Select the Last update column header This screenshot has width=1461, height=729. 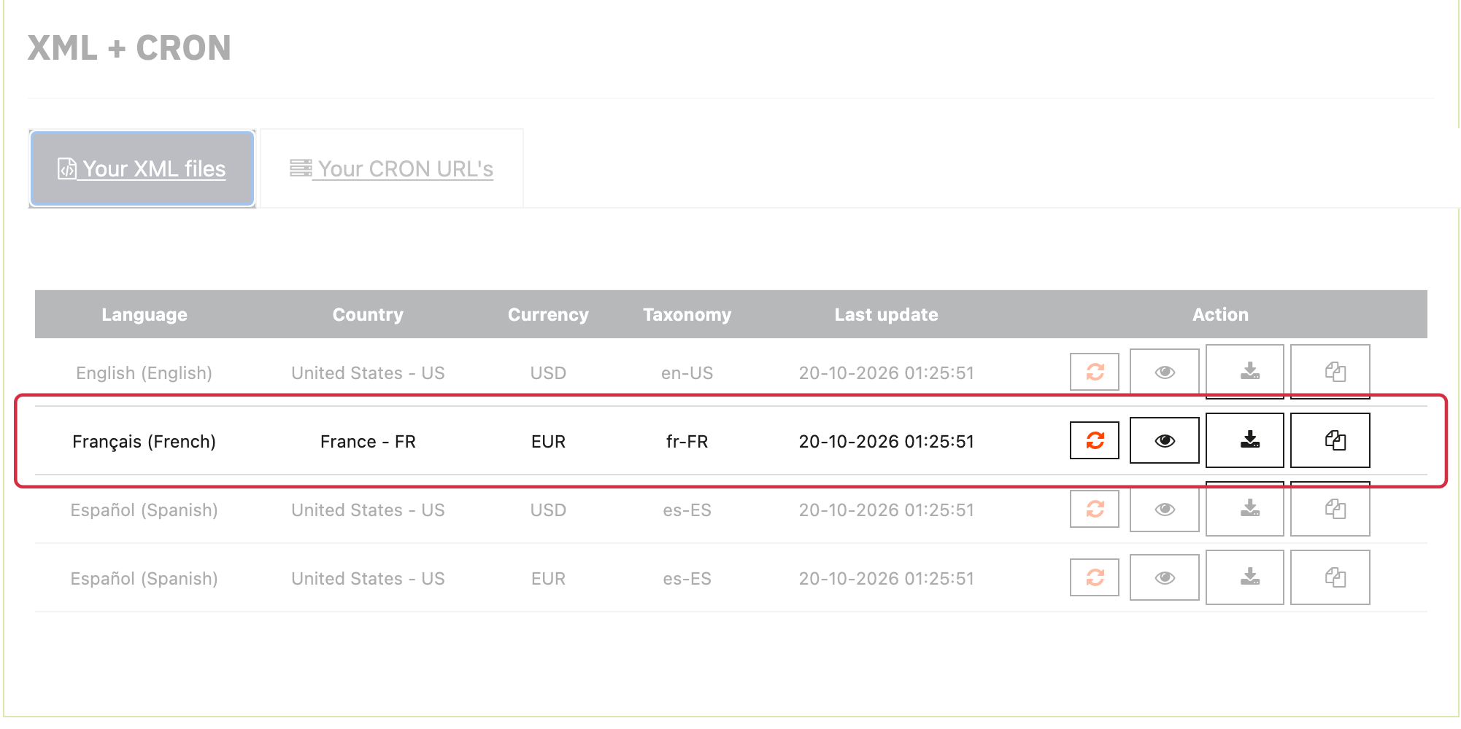tap(886, 314)
